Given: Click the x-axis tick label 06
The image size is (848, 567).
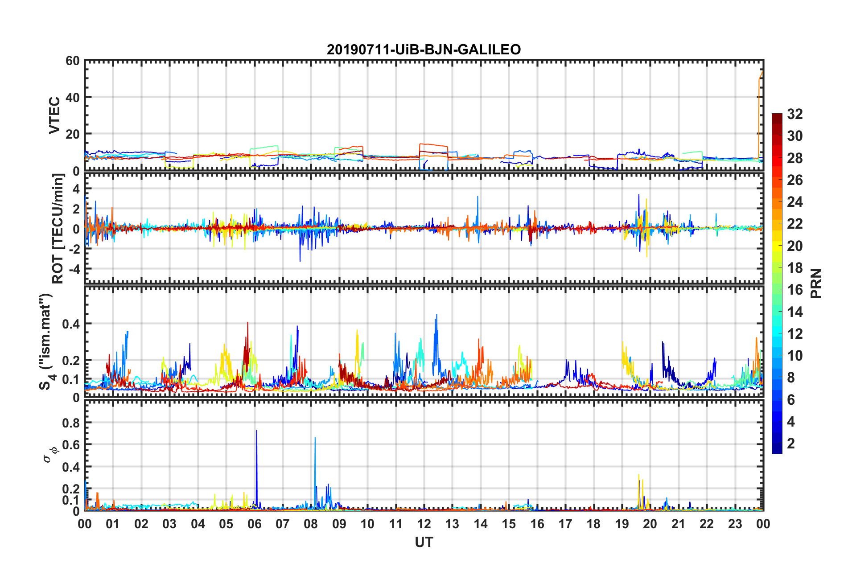Looking at the screenshot, I should (254, 524).
